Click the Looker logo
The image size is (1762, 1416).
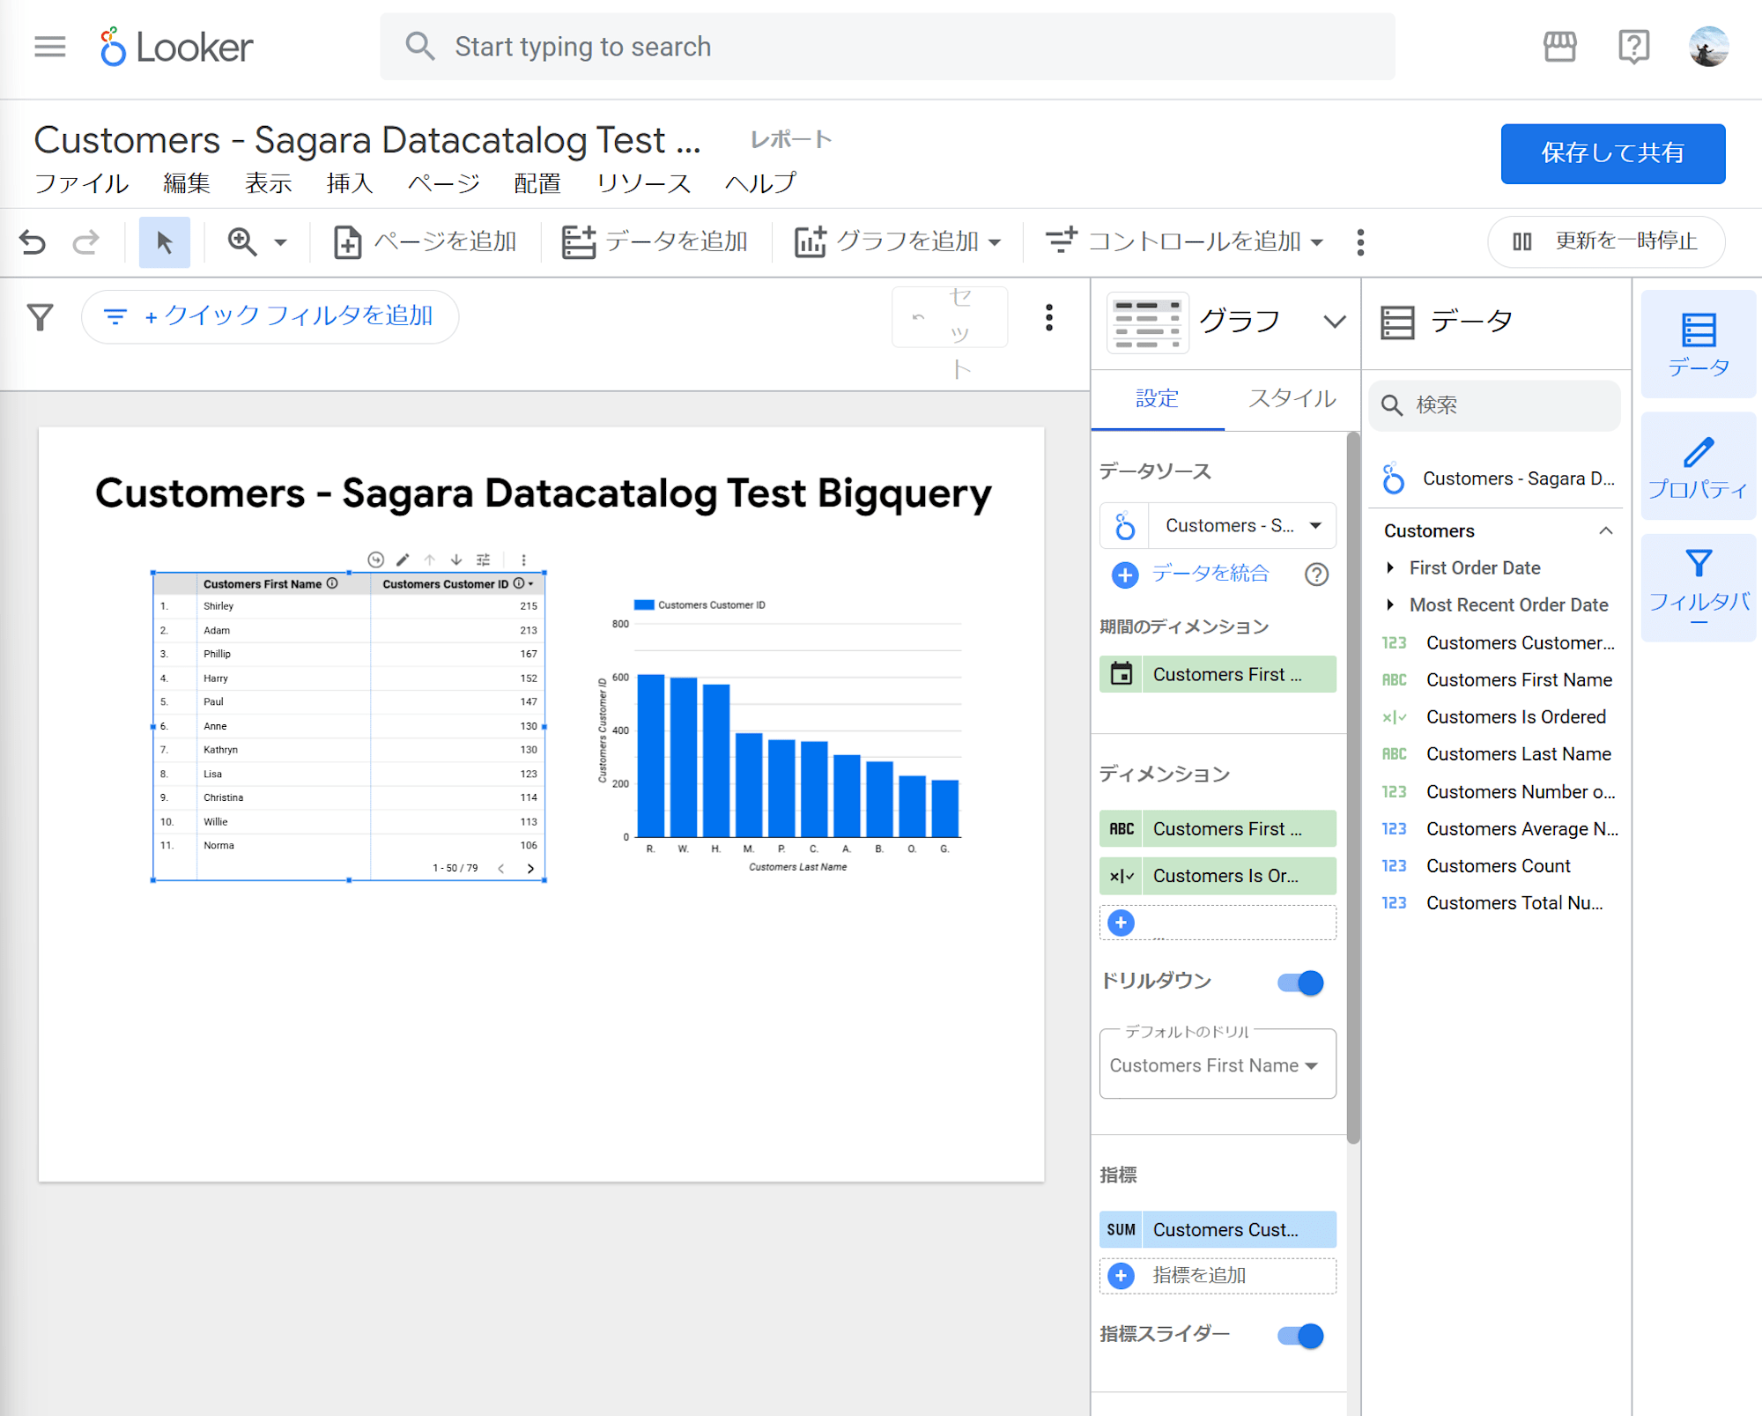[x=176, y=47]
